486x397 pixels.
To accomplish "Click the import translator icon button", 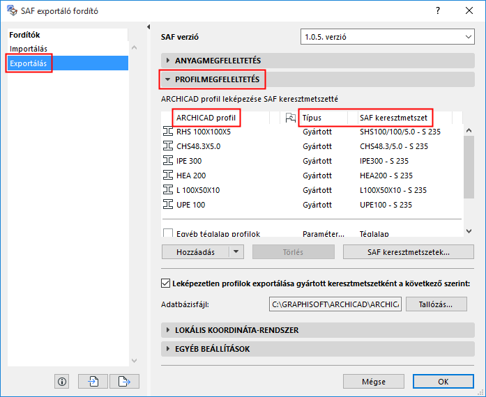I will 93,381.
